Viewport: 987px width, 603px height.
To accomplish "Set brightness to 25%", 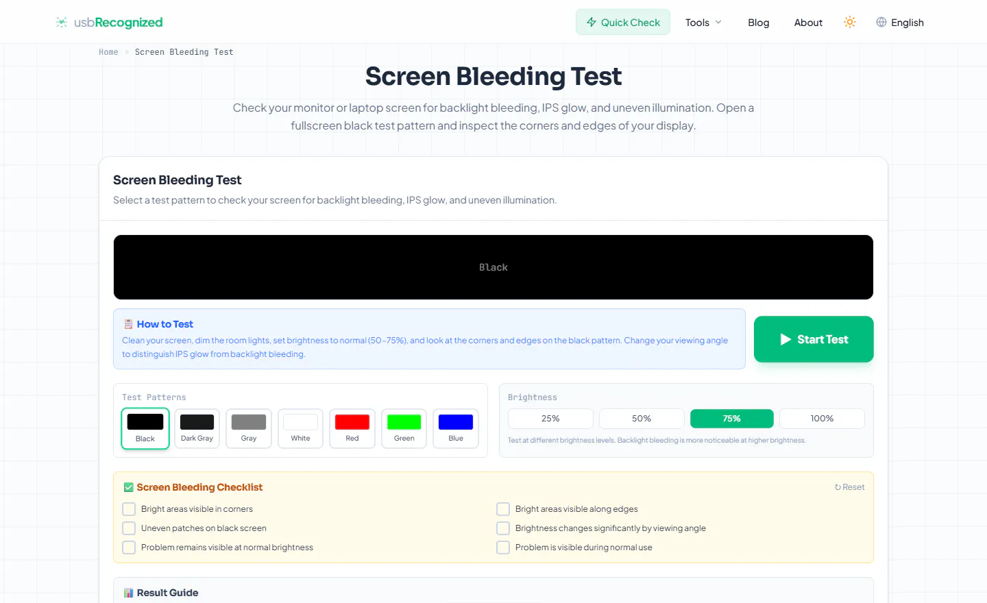I will pyautogui.click(x=550, y=419).
